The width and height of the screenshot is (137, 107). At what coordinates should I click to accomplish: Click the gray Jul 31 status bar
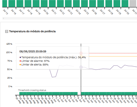point(133,4)
